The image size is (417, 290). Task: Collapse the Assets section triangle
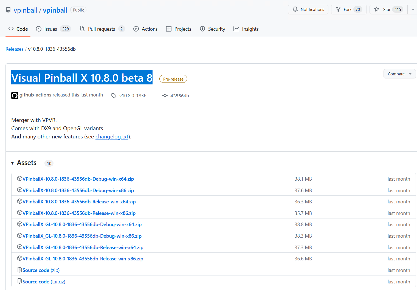[x=12, y=163]
